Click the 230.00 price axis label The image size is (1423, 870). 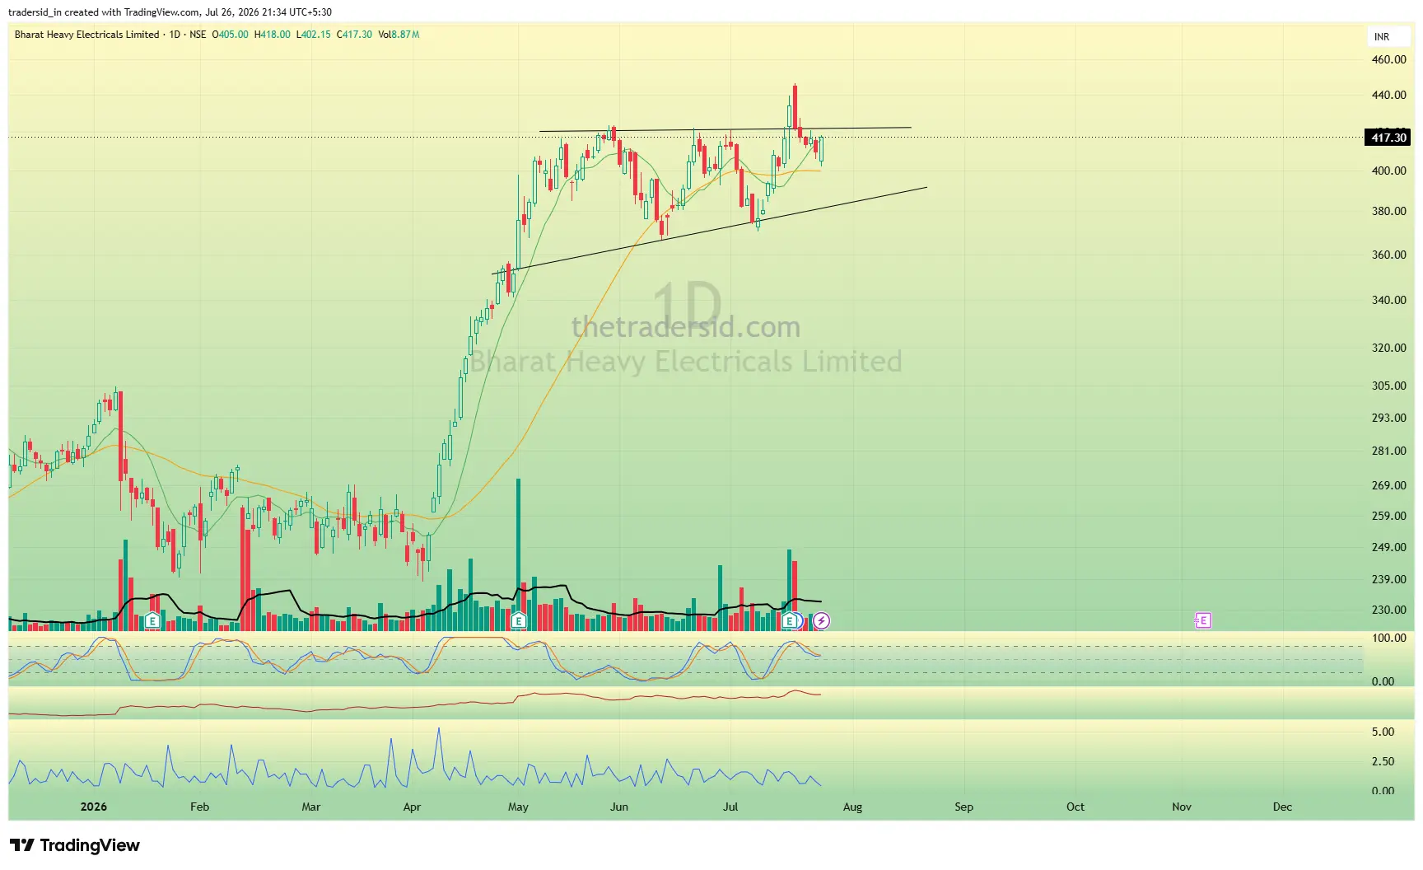pos(1388,610)
